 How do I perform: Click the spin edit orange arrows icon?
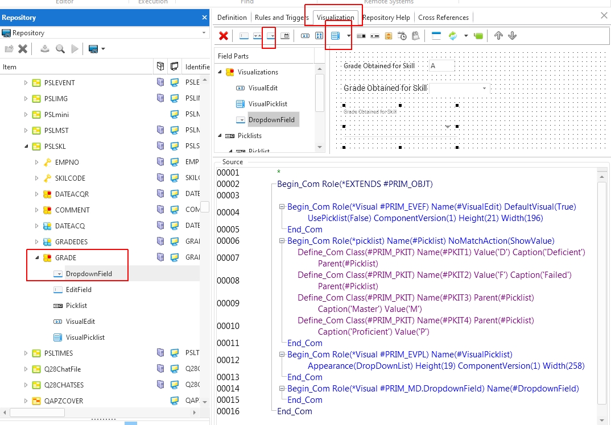pyautogui.click(x=389, y=36)
